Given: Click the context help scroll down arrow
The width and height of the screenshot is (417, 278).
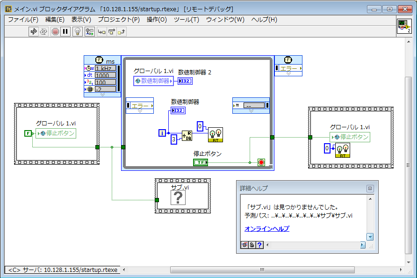Looking at the screenshot, I should click(x=370, y=237).
